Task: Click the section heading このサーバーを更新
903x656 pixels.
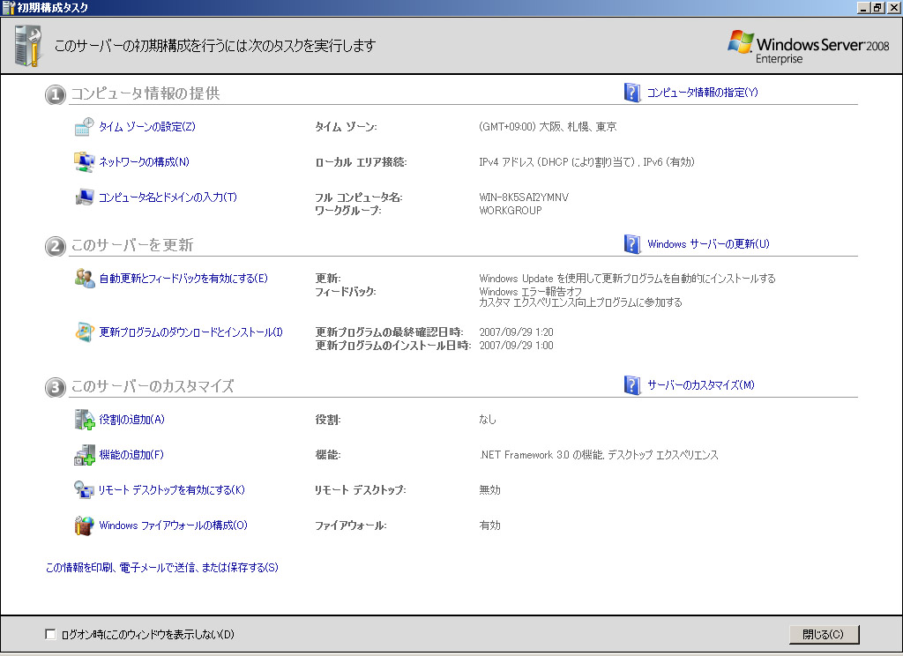Action: click(x=132, y=245)
